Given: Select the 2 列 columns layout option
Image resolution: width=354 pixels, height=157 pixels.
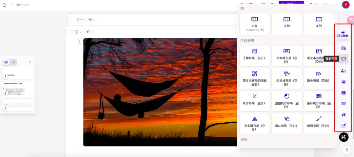Looking at the screenshot, I should [x=254, y=24].
